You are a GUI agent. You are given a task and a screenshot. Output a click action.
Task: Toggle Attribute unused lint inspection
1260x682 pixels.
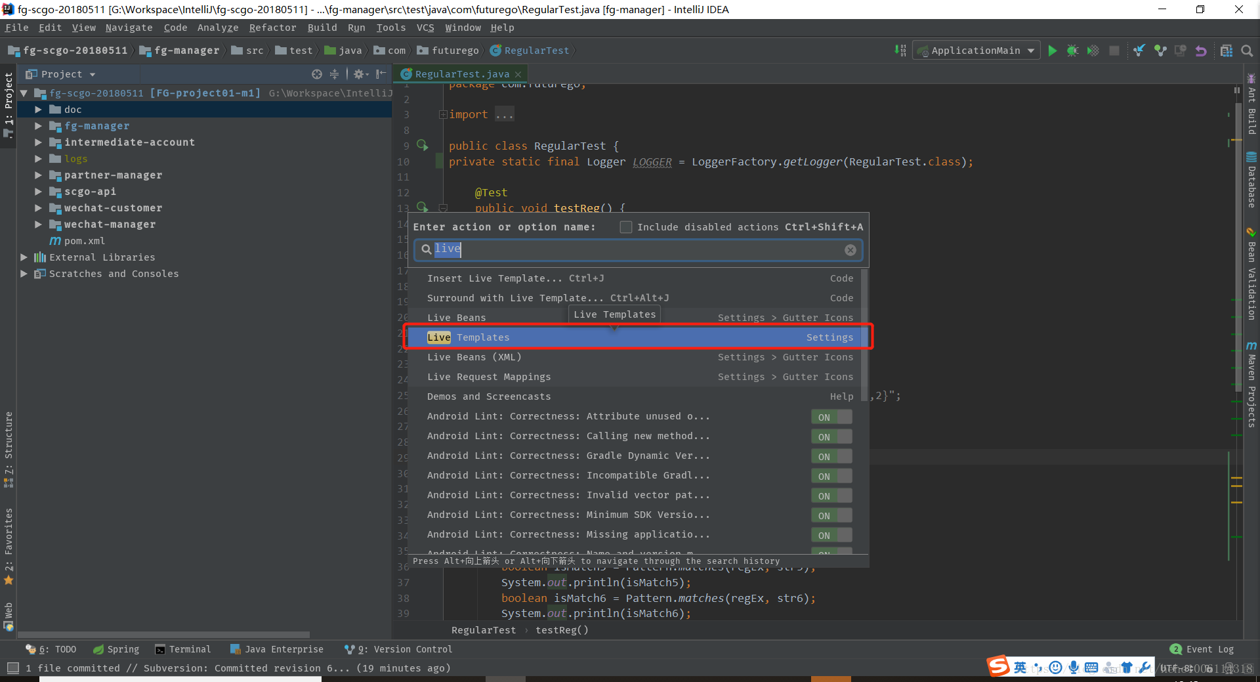(831, 417)
